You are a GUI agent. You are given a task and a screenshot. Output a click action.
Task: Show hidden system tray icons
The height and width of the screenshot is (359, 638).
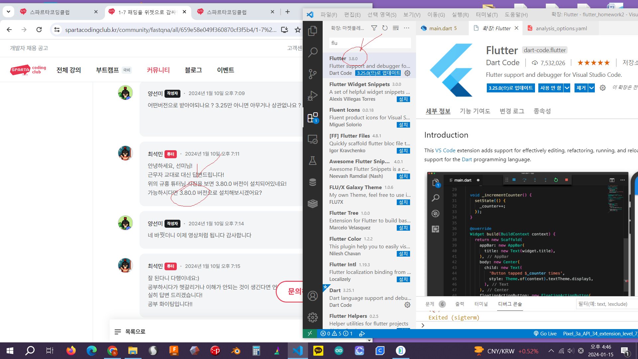tap(551, 351)
